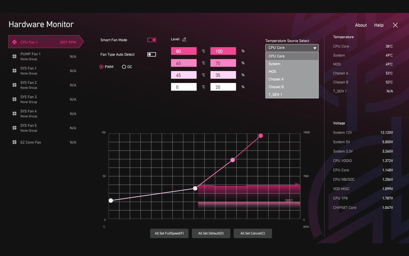Click the SYS Fan 3 fan icon

(x=14, y=99)
